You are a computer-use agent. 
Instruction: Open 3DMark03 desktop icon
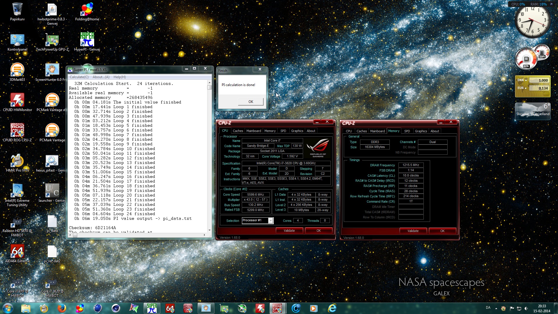click(17, 72)
